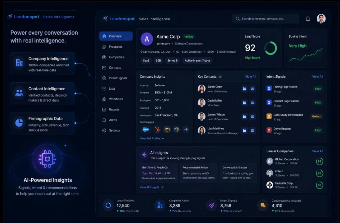Click the Leadonspot logo in dashboard header
This screenshot has width=340, height=223.
click(x=119, y=19)
